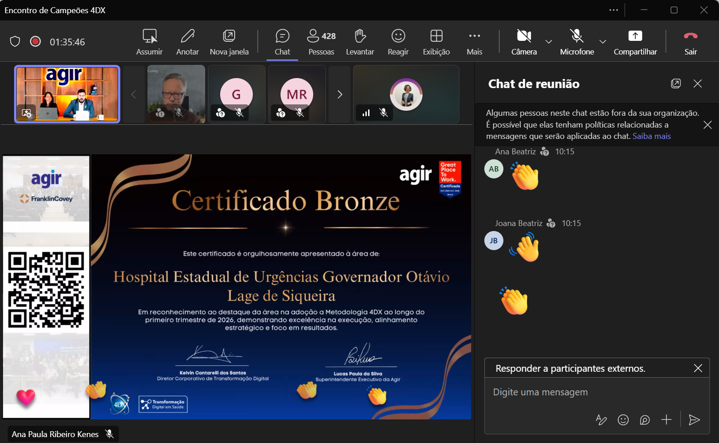Show the Pessoas participants list
The height and width of the screenshot is (443, 719).
[x=321, y=42]
